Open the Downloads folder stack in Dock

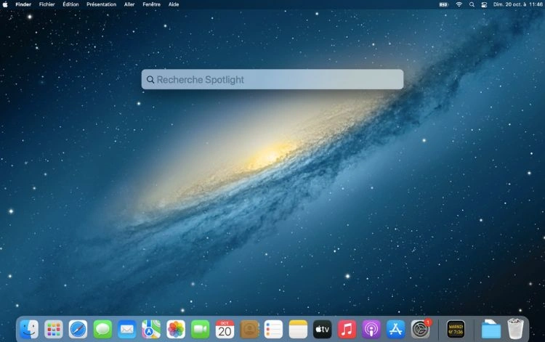(490, 329)
